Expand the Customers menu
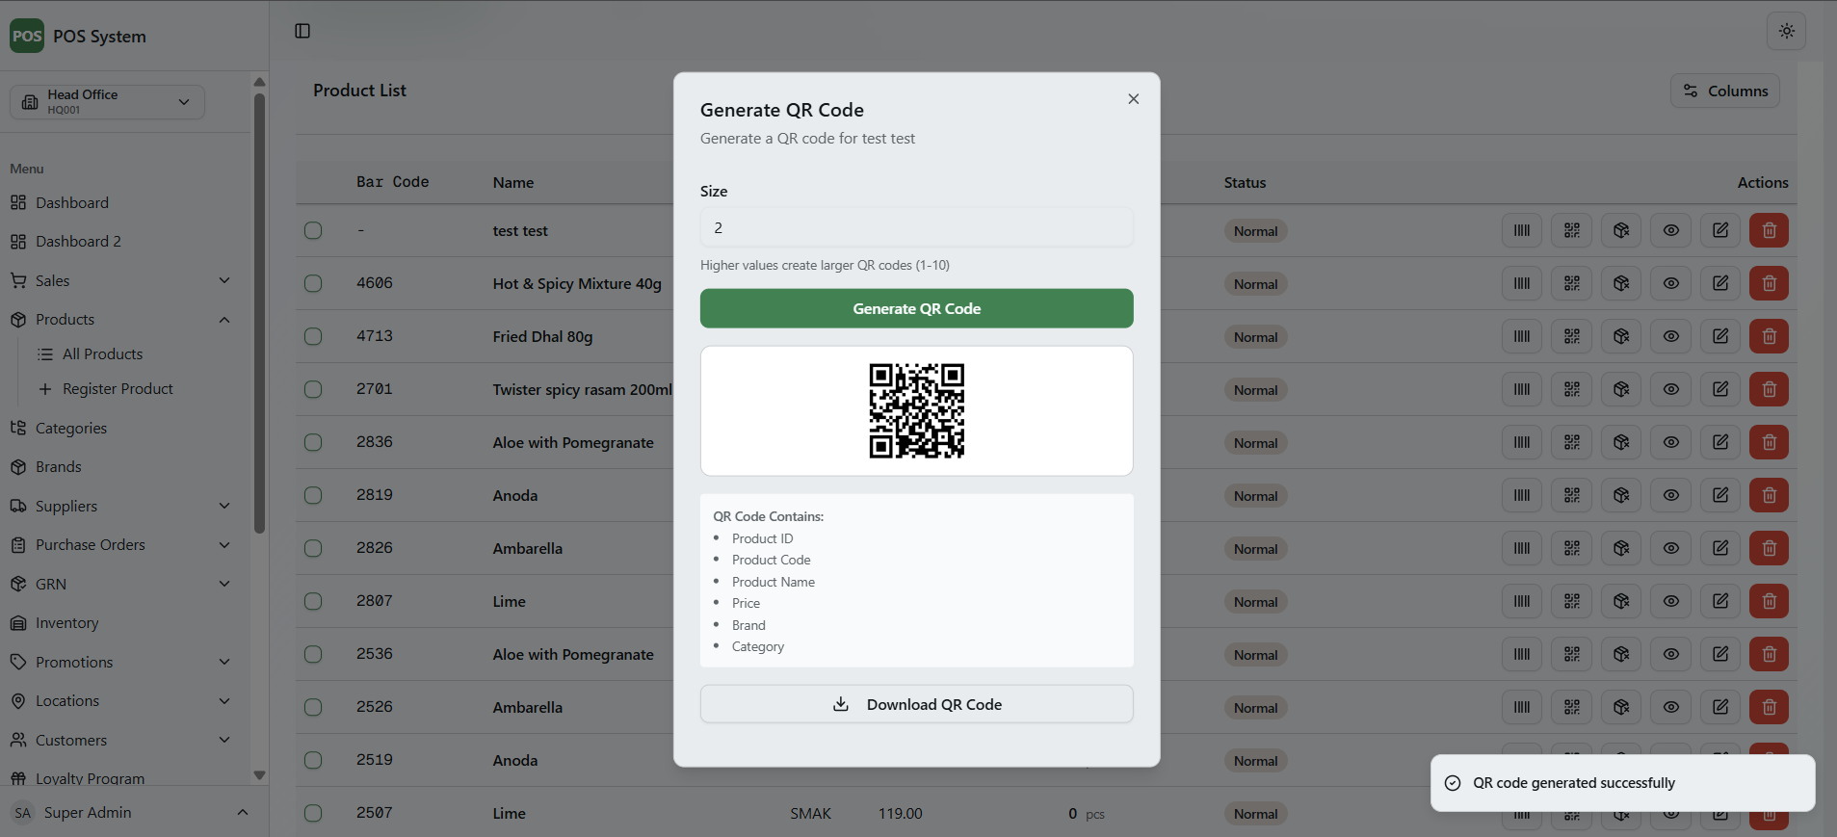The width and height of the screenshot is (1837, 837). [x=120, y=740]
